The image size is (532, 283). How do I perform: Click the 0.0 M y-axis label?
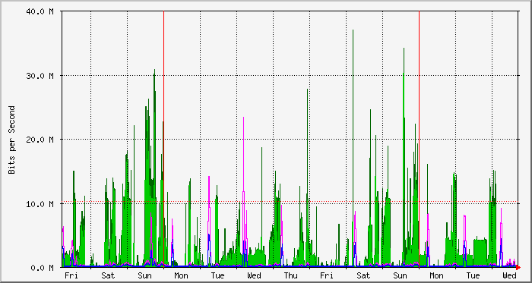[x=43, y=268]
